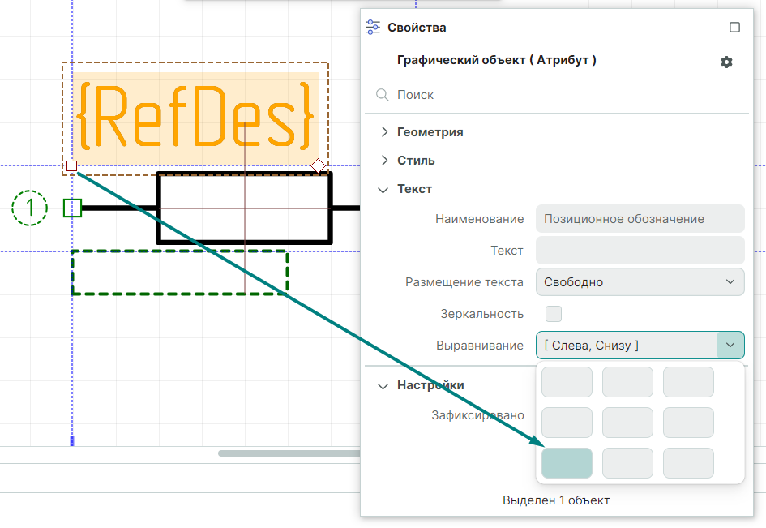Click the Текст input field

(x=640, y=250)
